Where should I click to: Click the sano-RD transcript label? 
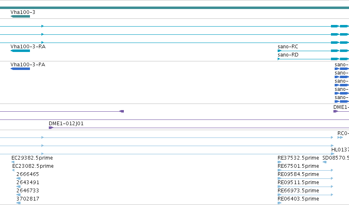point(288,55)
